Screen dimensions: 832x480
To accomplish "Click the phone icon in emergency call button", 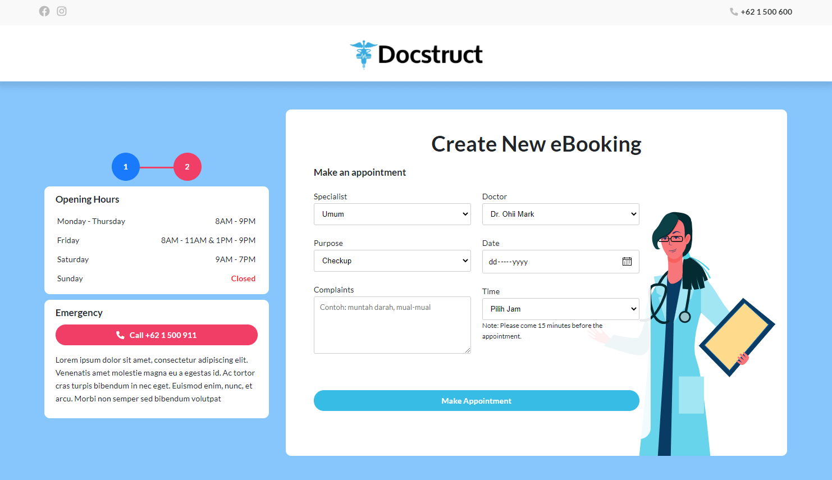I will tap(120, 335).
